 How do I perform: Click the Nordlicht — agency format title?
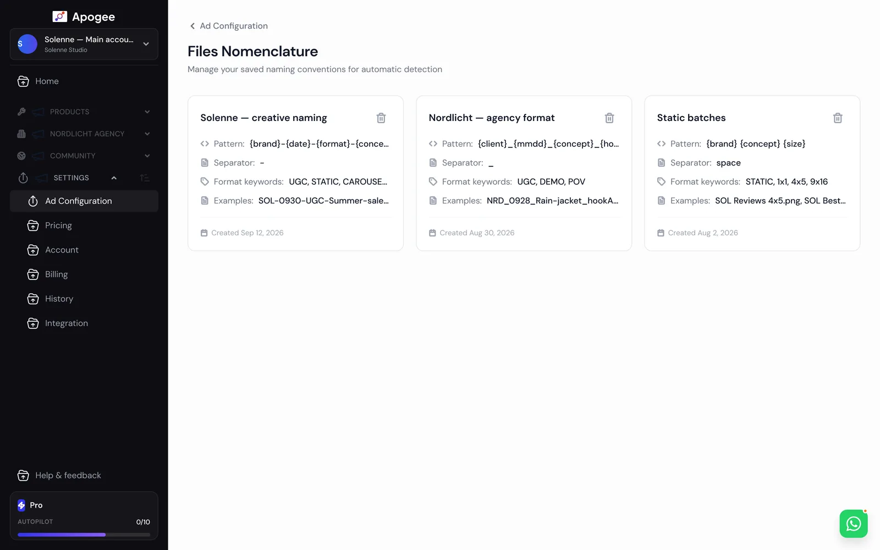tap(492, 118)
